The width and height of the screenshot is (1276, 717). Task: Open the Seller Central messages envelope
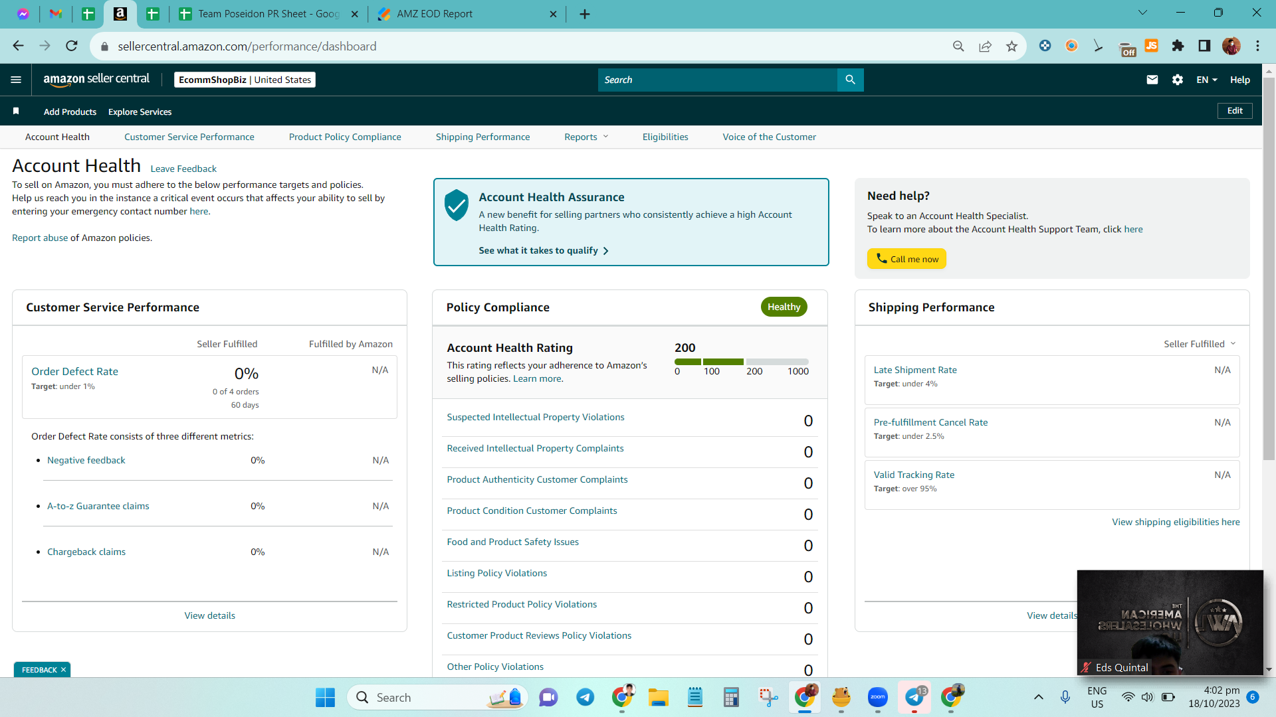pyautogui.click(x=1152, y=80)
